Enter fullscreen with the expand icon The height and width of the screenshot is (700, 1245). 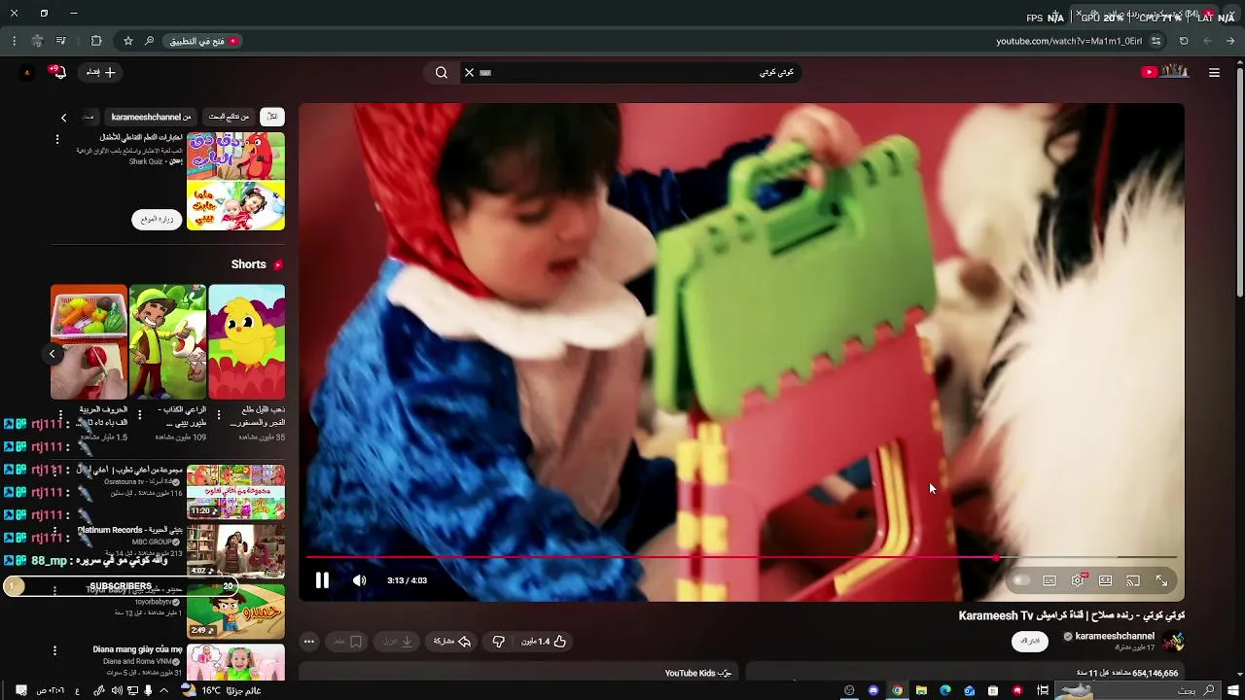(1161, 580)
